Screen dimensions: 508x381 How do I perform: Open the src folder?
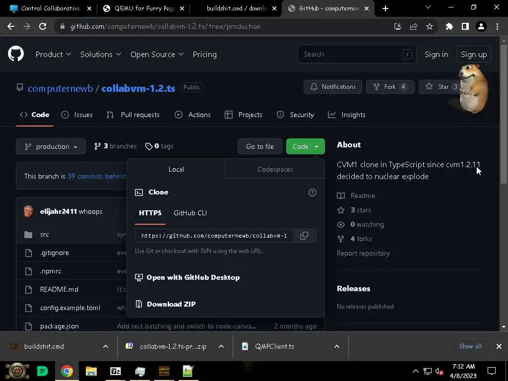(44, 234)
